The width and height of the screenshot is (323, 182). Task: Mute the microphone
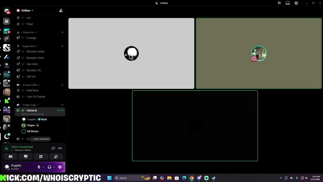tap(39, 167)
